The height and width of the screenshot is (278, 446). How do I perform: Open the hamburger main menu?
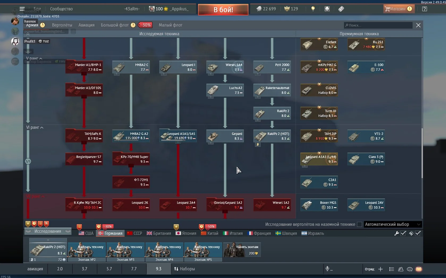click(x=22, y=9)
